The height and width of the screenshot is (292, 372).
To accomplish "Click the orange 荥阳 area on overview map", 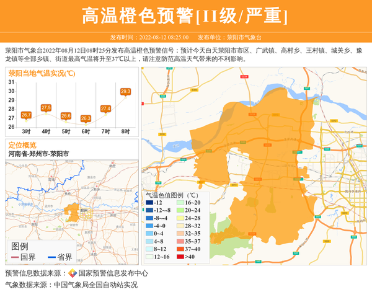I will 74,211.
